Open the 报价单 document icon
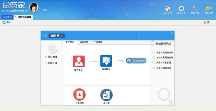Image resolution: width=216 pixels, height=111 pixels. (106, 95)
